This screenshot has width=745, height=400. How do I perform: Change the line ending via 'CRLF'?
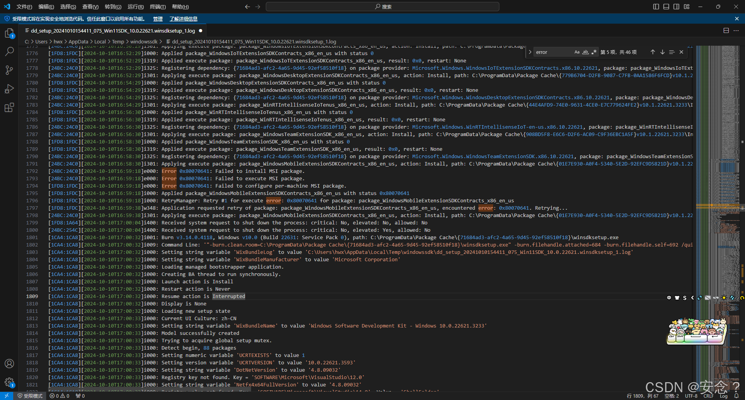[x=709, y=396]
